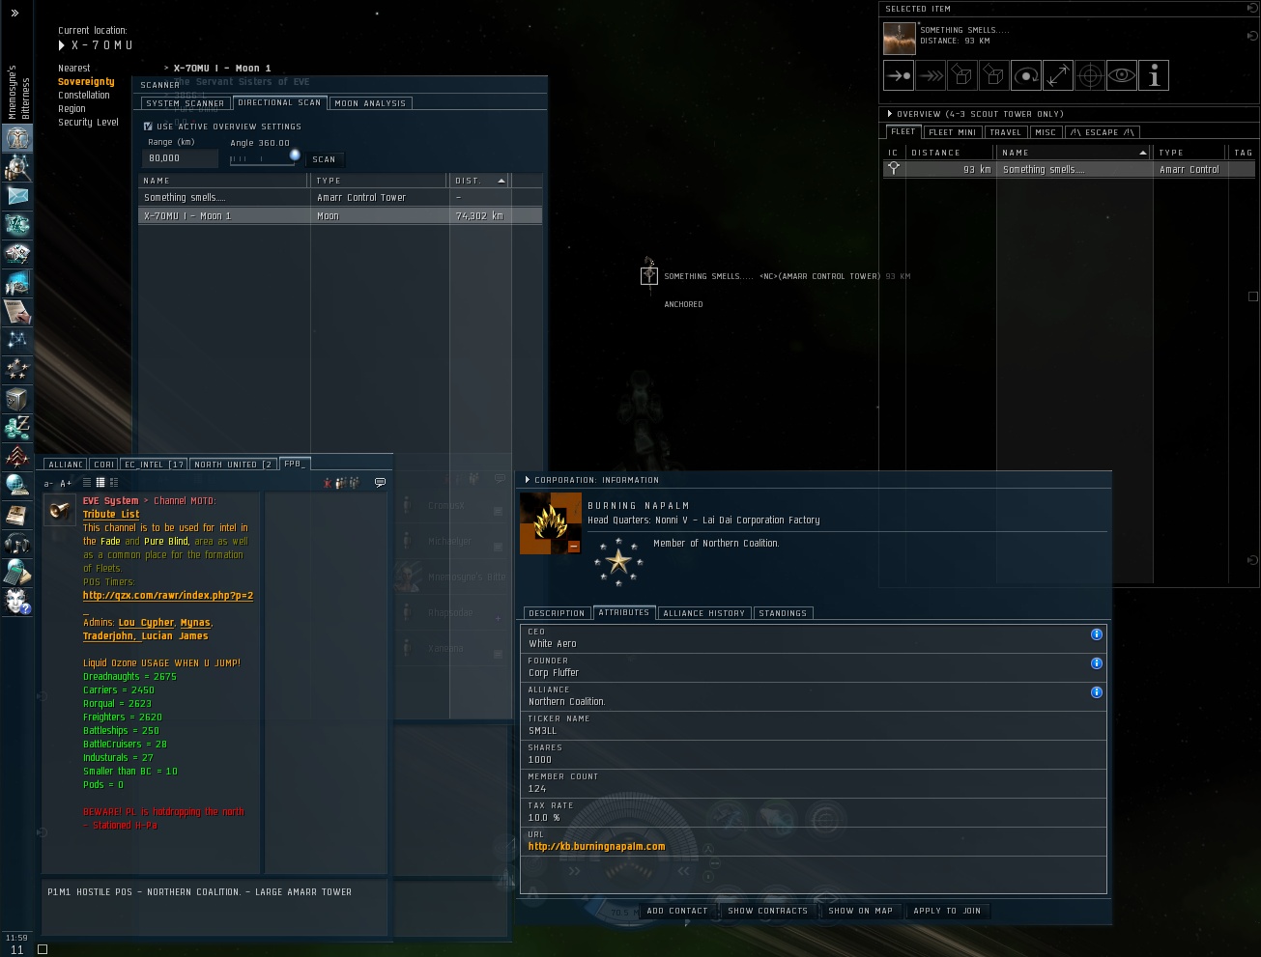Show info on founder Corp Fluffer
The width and height of the screenshot is (1261, 957).
1097,663
